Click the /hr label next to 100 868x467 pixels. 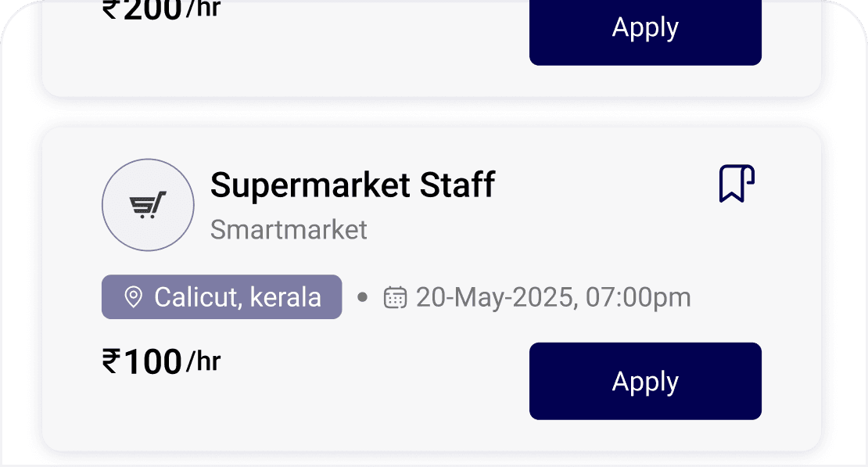pos(203,361)
